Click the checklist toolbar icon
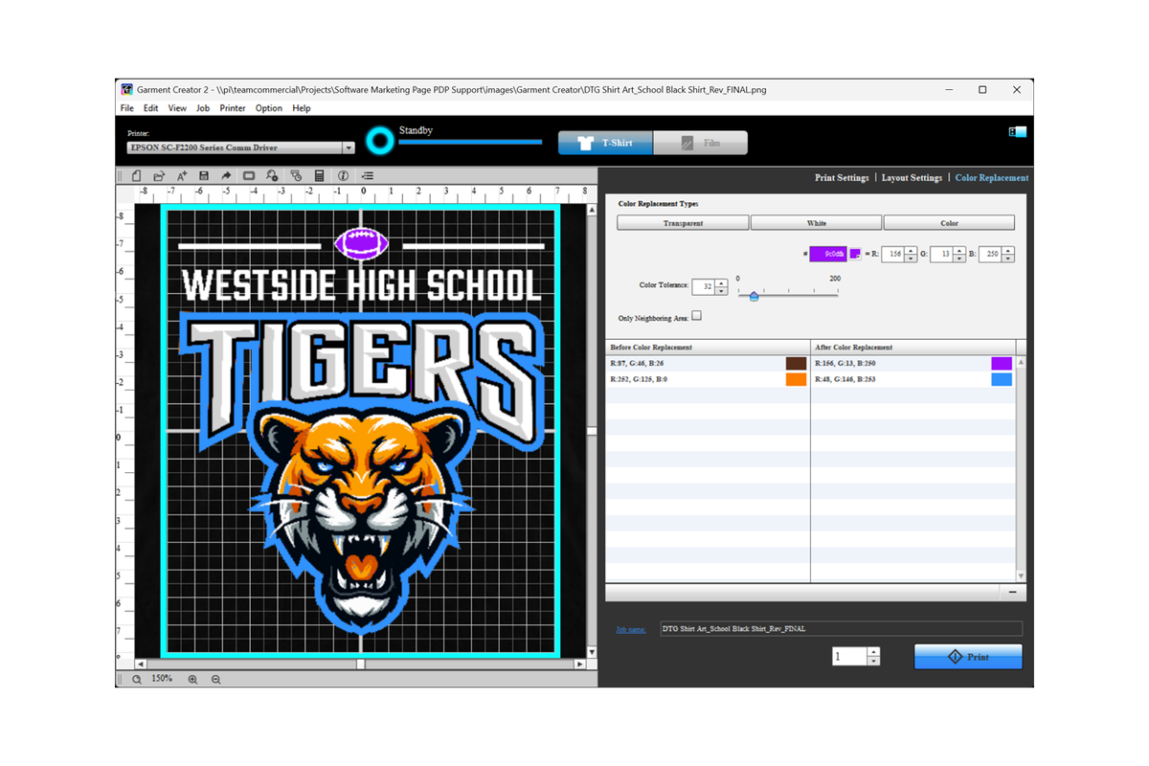The height and width of the screenshot is (766, 1149). point(368,175)
